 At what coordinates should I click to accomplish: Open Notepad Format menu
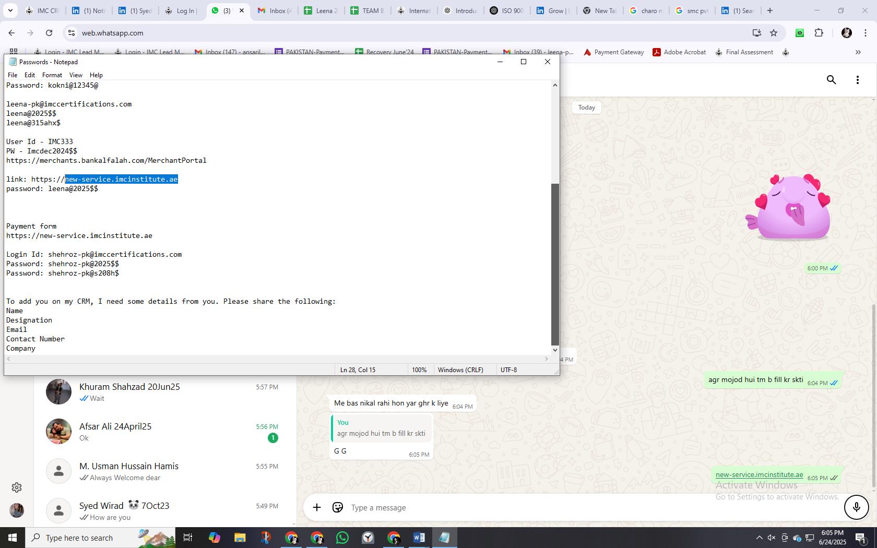pyautogui.click(x=52, y=75)
